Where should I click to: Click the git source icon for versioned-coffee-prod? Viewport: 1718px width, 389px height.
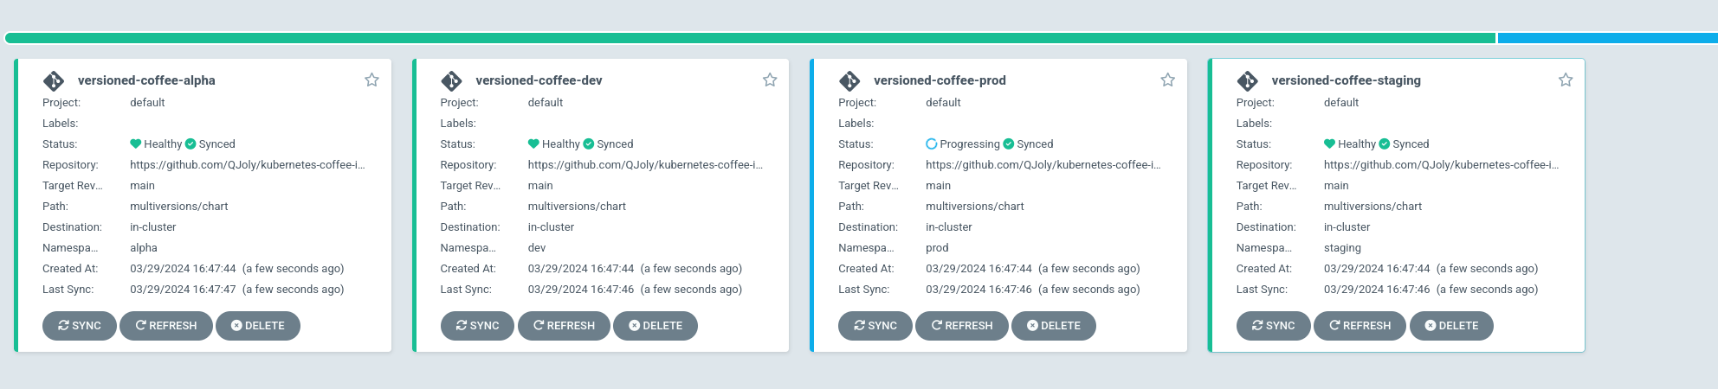[849, 81]
